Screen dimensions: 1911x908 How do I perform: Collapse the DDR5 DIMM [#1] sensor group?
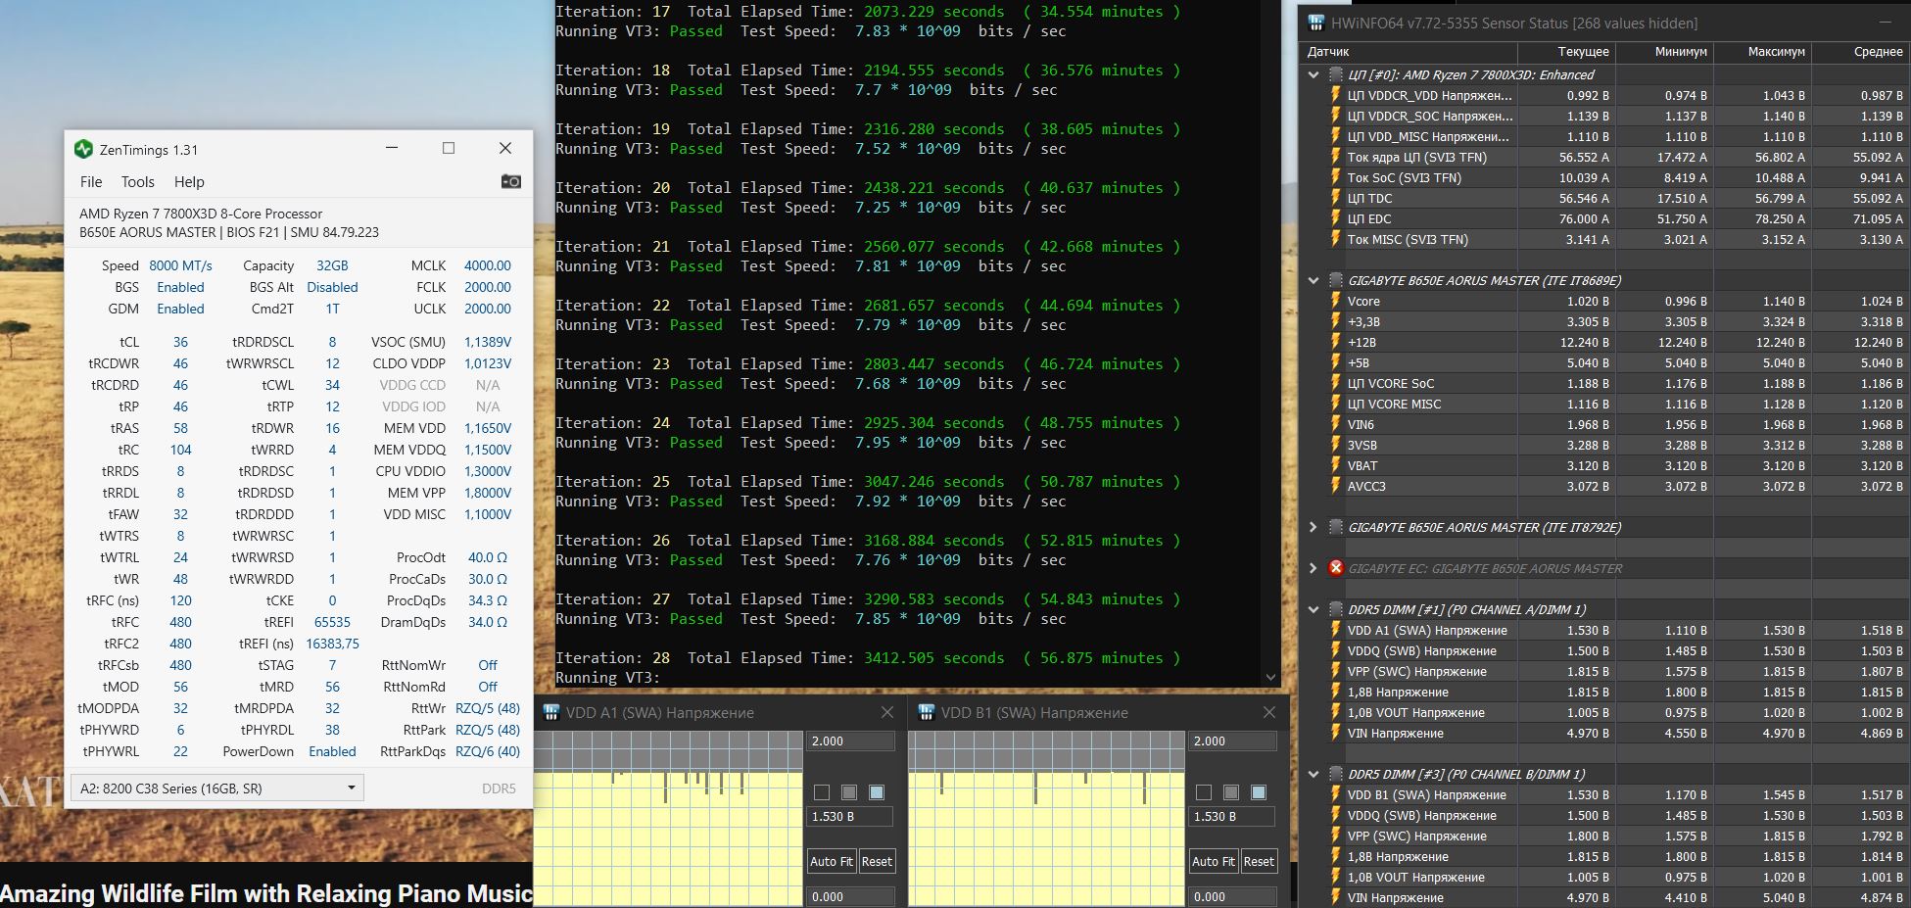pos(1314,609)
